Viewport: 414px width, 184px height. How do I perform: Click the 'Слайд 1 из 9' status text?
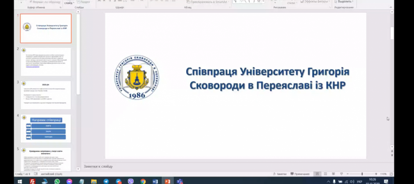point(23,174)
